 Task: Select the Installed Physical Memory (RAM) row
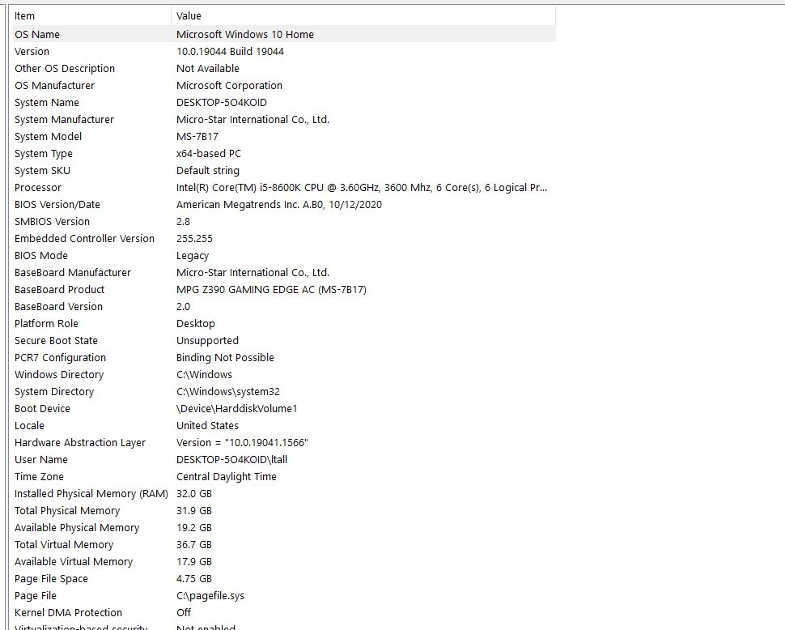[x=284, y=494]
